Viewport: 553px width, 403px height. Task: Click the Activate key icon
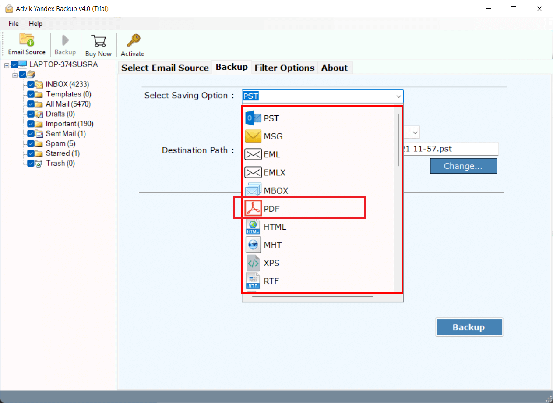(x=133, y=41)
